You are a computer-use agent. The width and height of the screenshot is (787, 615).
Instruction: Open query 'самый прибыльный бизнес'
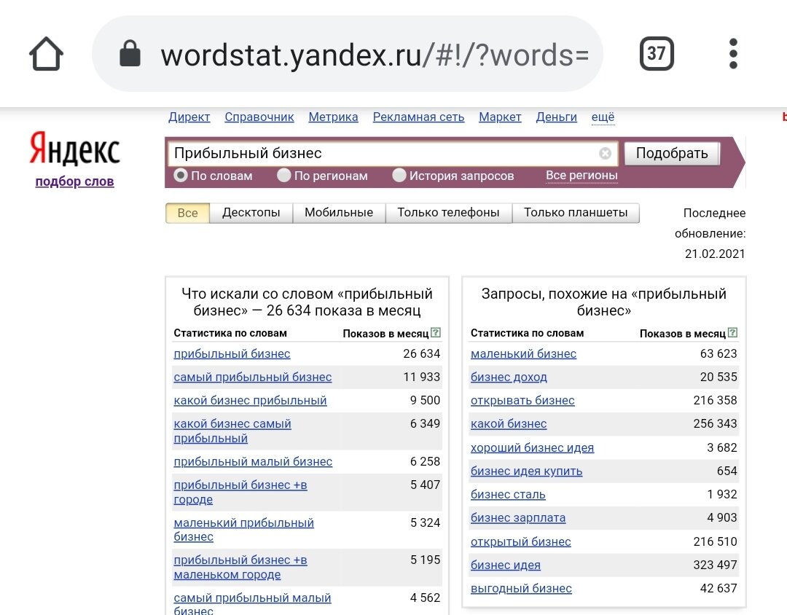coord(252,377)
